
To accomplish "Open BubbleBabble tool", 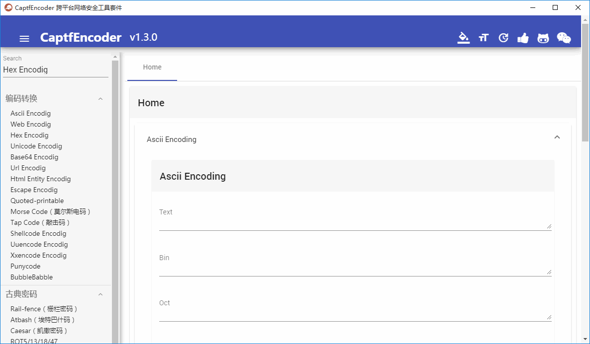I will click(32, 277).
